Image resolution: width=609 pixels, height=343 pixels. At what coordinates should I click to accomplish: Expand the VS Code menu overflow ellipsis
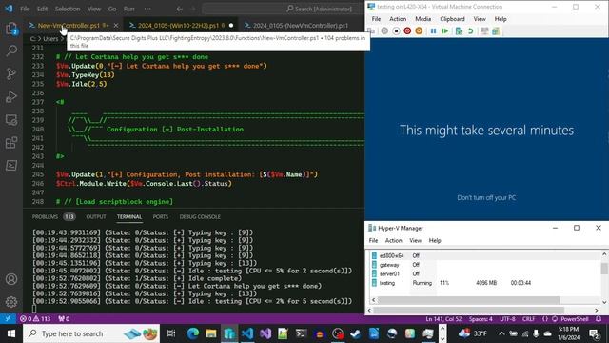pos(147,9)
